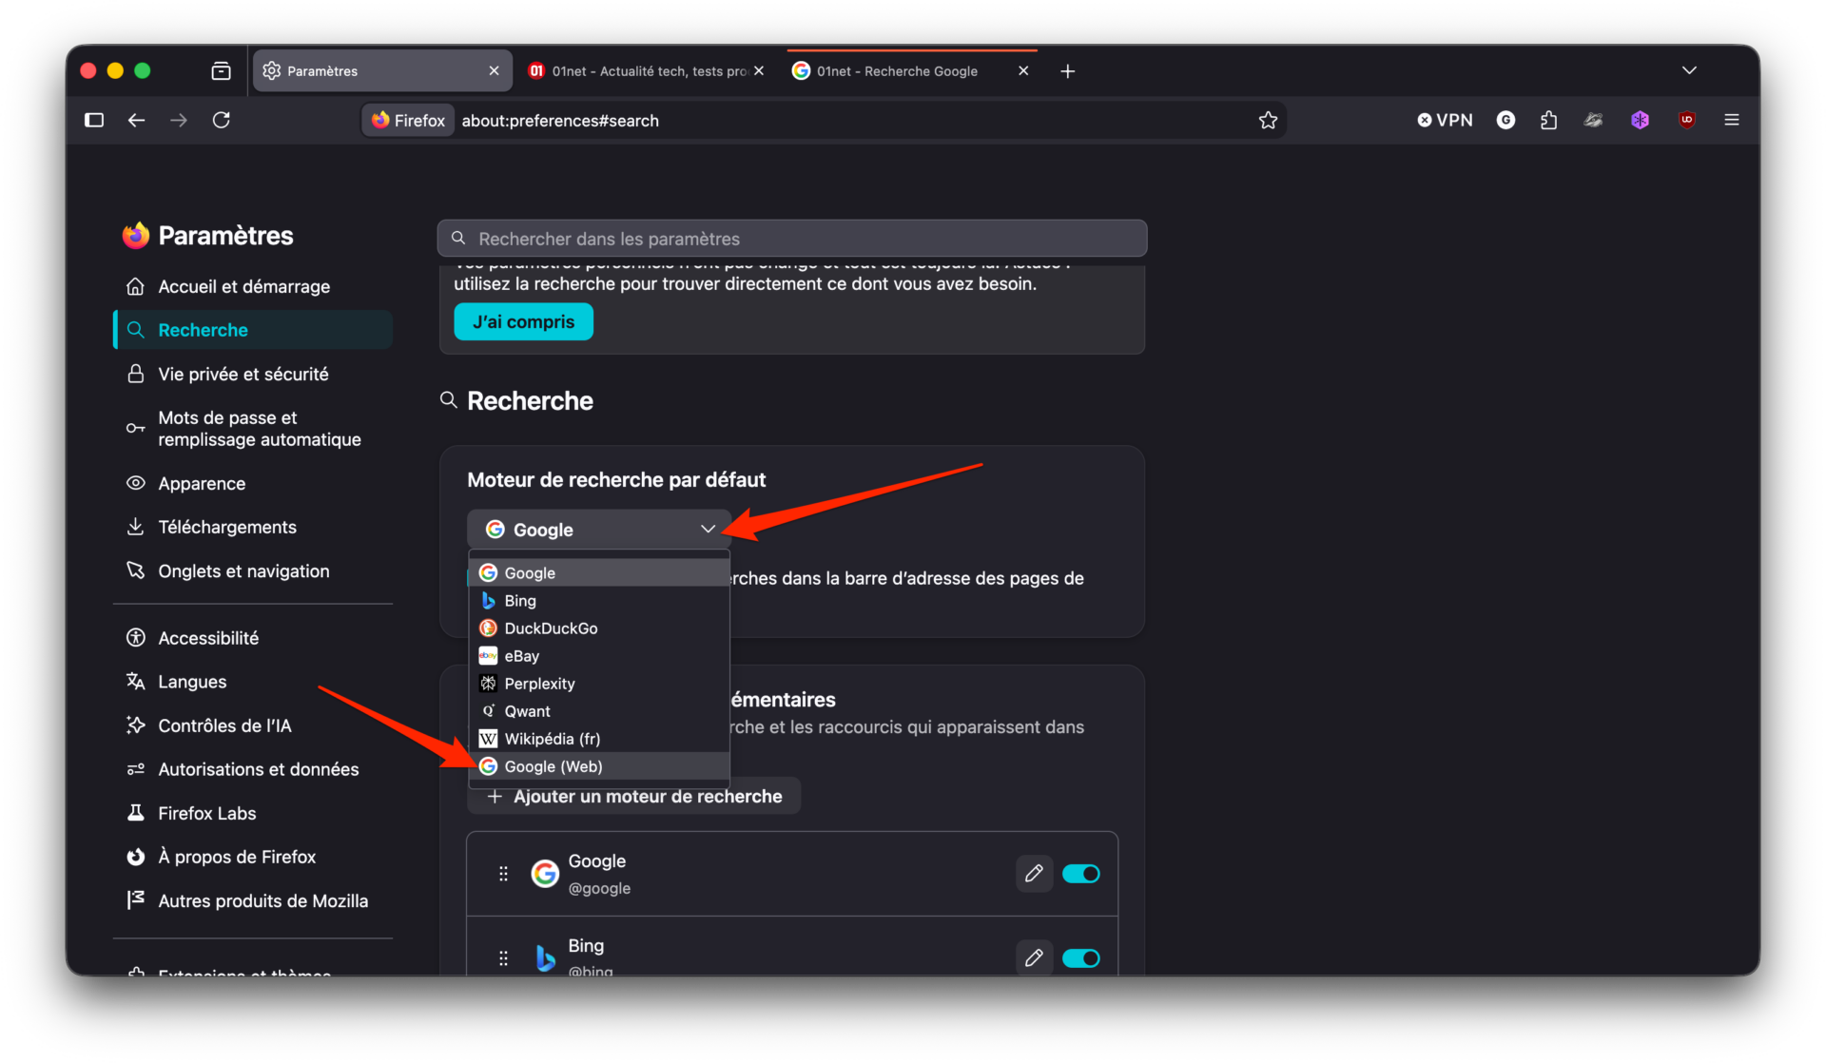Click the Bing logo in engine list row
The width and height of the screenshot is (1826, 1063).
545,958
